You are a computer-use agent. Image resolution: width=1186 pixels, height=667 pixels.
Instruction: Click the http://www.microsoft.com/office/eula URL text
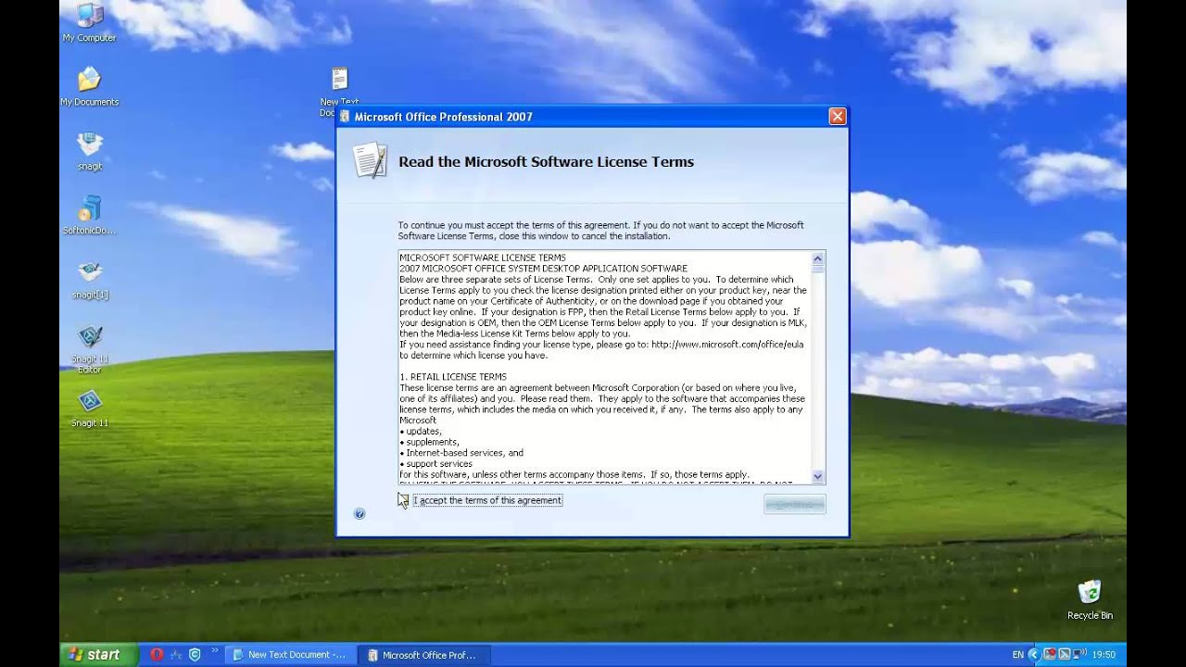point(727,344)
